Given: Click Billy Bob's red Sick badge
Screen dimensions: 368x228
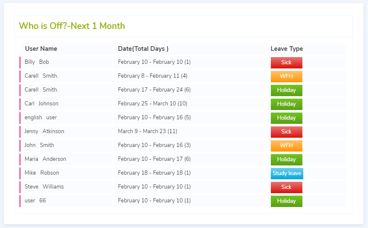Looking at the screenshot, I should pyautogui.click(x=286, y=63).
